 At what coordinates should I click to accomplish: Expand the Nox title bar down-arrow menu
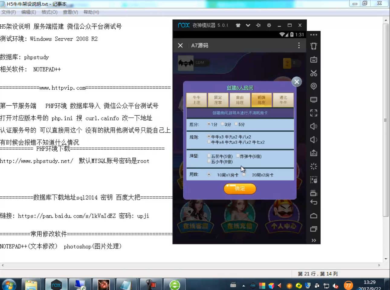(248, 25)
